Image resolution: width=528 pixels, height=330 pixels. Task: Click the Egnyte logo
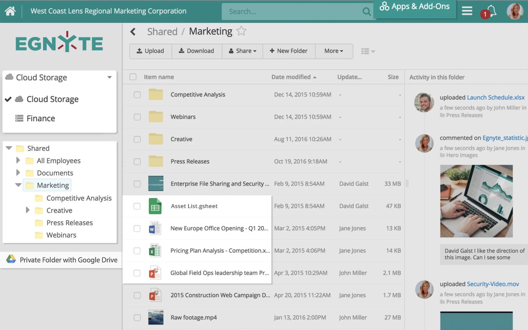click(59, 42)
